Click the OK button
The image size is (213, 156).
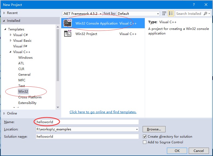pyautogui.click(x=177, y=151)
